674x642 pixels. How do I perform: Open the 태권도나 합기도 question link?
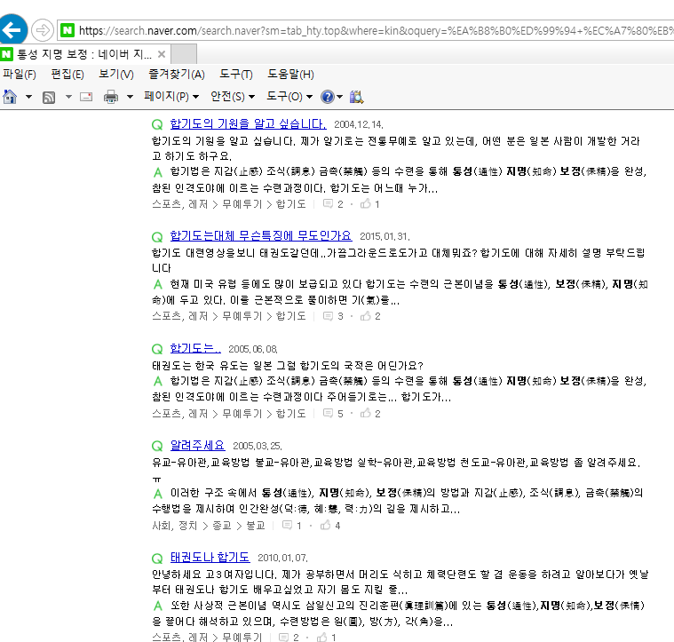tap(210, 557)
